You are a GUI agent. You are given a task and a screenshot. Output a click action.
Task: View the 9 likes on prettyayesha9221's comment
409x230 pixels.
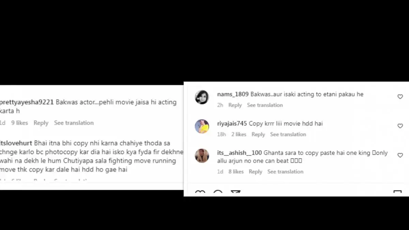point(19,123)
